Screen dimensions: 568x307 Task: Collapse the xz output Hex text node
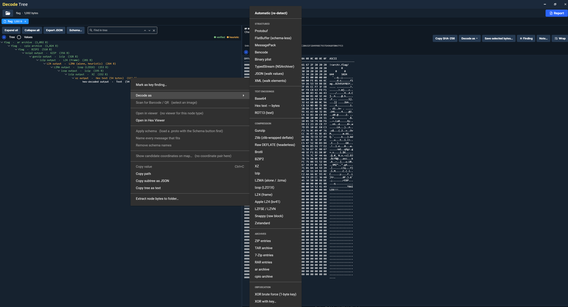[x=73, y=78]
